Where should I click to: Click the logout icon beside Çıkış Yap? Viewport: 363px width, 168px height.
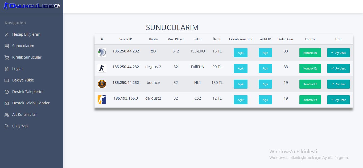click(x=7, y=126)
